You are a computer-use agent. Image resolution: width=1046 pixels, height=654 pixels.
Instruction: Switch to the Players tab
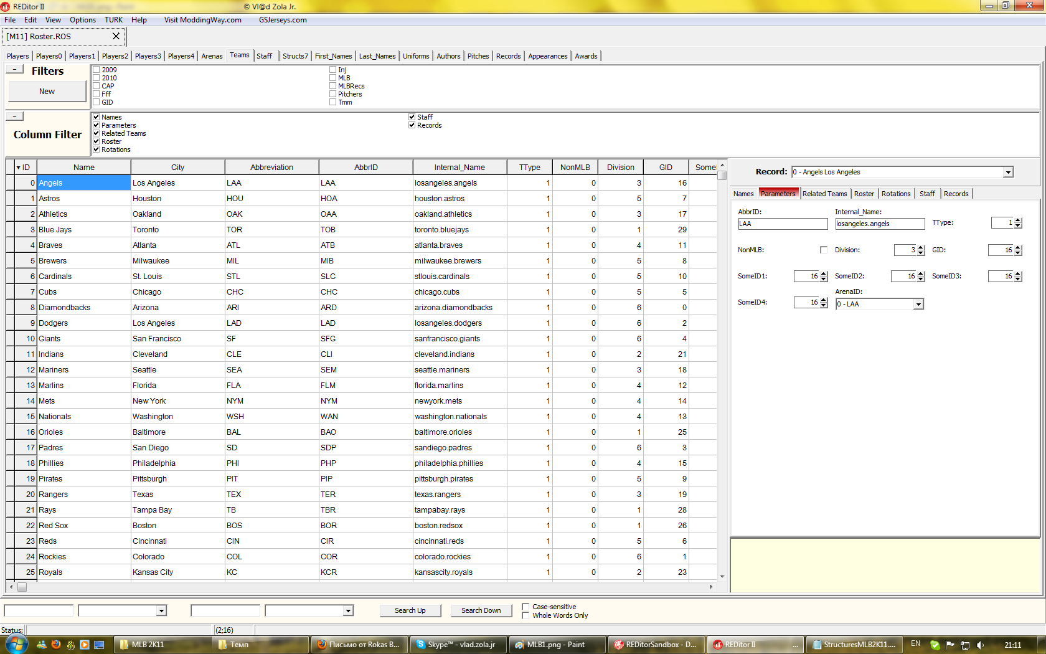(x=18, y=56)
